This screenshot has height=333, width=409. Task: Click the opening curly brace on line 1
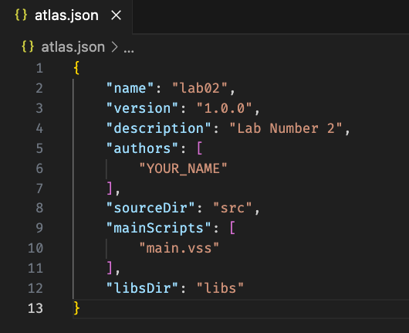point(76,68)
